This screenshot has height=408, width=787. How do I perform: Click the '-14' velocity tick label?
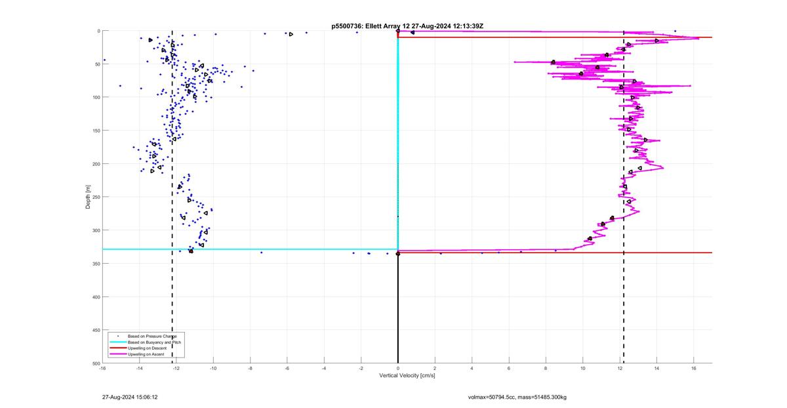coord(139,369)
